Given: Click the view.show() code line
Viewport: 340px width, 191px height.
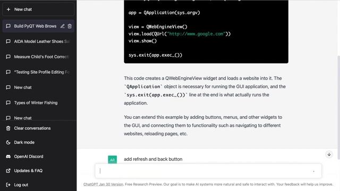Looking at the screenshot, I should (142, 41).
